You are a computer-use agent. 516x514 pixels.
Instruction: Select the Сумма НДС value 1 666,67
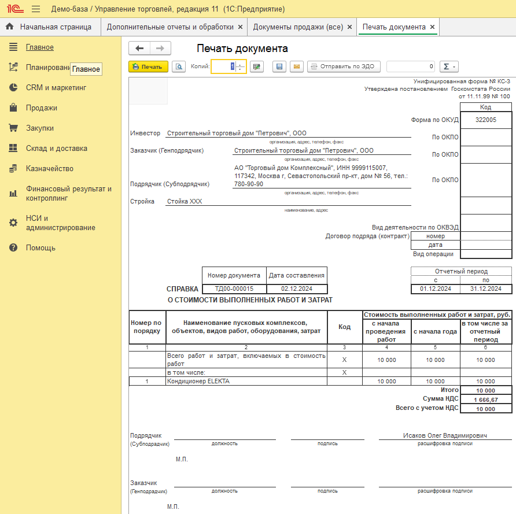point(486,400)
